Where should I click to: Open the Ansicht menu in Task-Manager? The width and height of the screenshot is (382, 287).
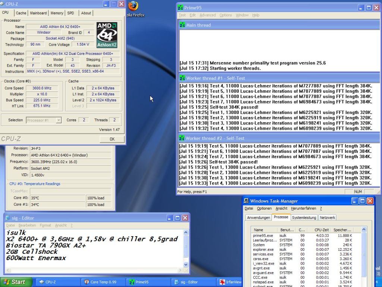(x=281, y=209)
